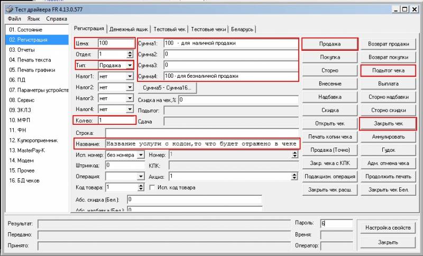Click the 'Название' text field

tap(201, 143)
